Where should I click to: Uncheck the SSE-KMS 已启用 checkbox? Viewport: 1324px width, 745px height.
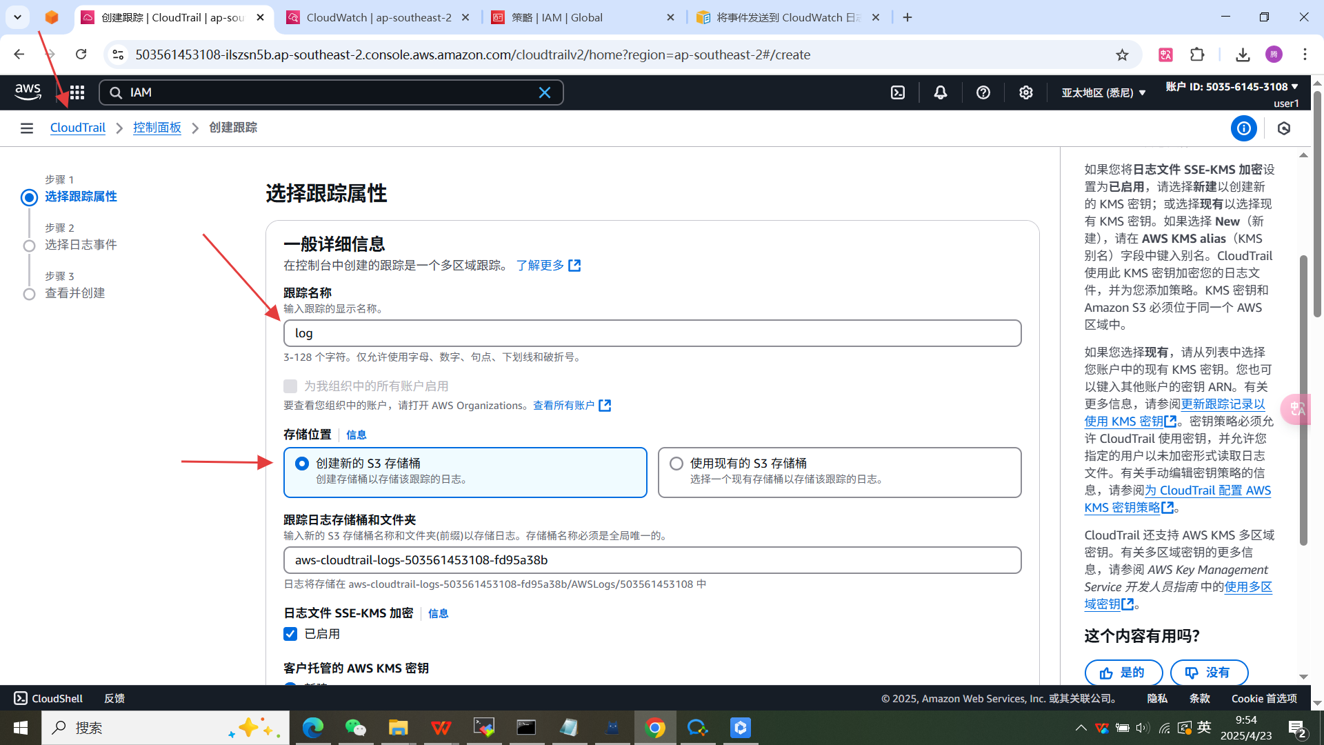coord(290,634)
